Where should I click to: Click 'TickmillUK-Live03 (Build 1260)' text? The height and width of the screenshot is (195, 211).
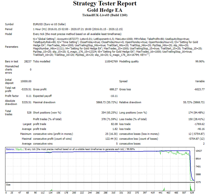click(105, 15)
